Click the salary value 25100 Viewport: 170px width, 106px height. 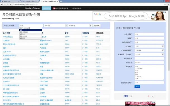click(x=67, y=89)
